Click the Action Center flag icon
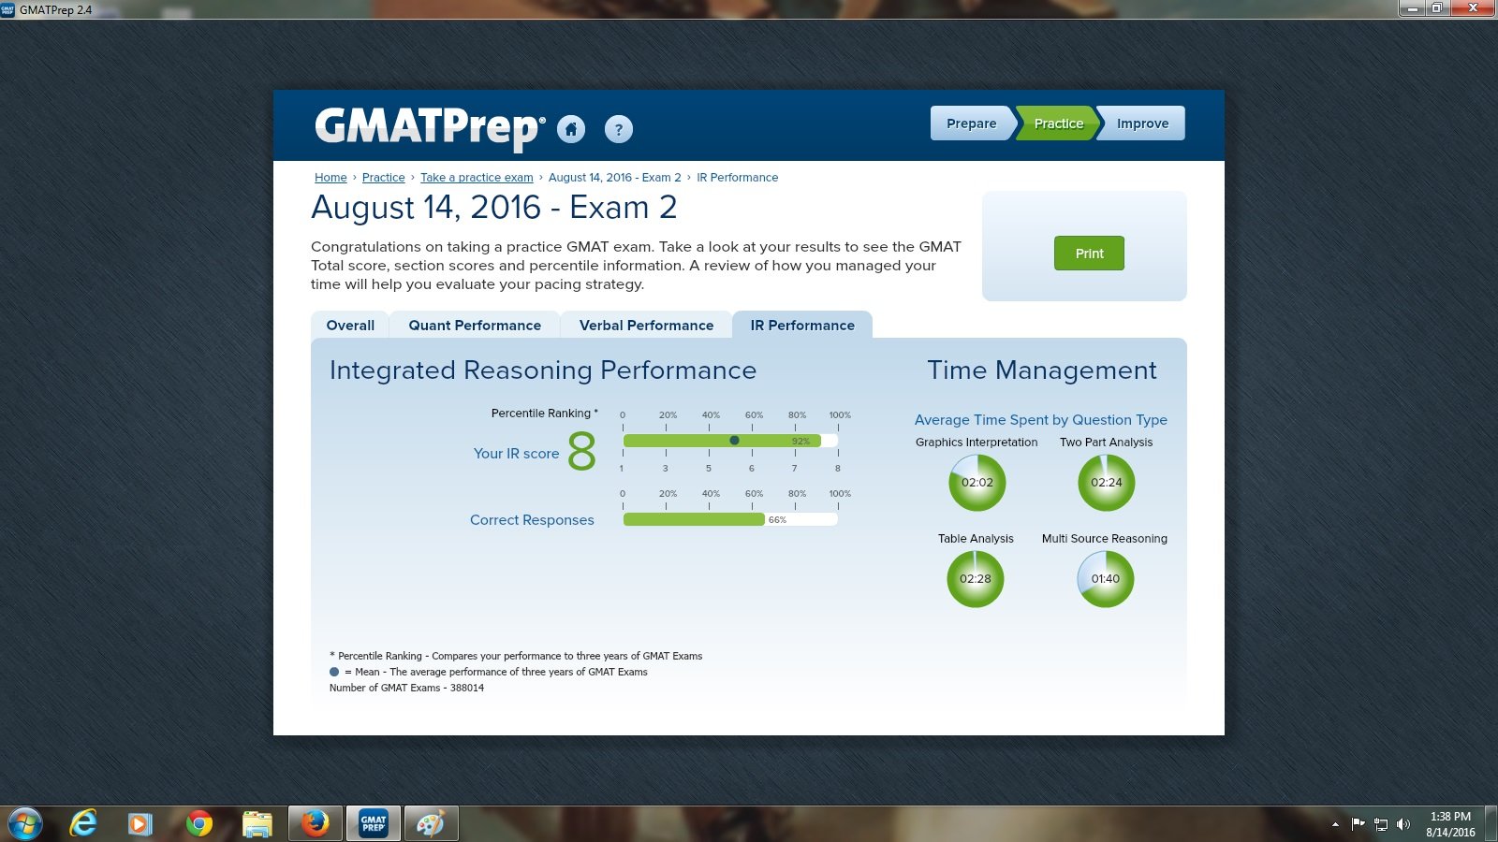This screenshot has width=1498, height=842. click(1358, 824)
